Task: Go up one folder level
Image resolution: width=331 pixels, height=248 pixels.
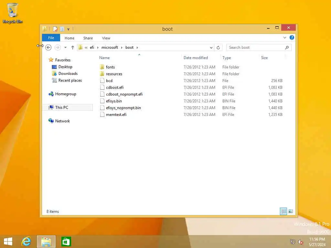Action: (x=73, y=47)
